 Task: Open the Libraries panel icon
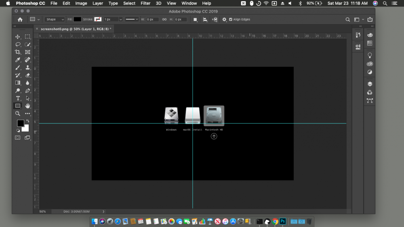(370, 64)
